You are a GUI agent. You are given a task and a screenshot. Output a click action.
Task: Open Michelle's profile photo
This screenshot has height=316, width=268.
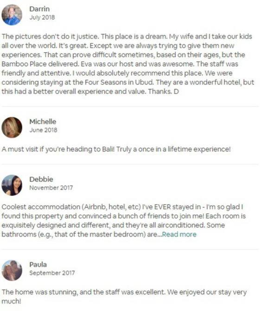click(x=12, y=127)
